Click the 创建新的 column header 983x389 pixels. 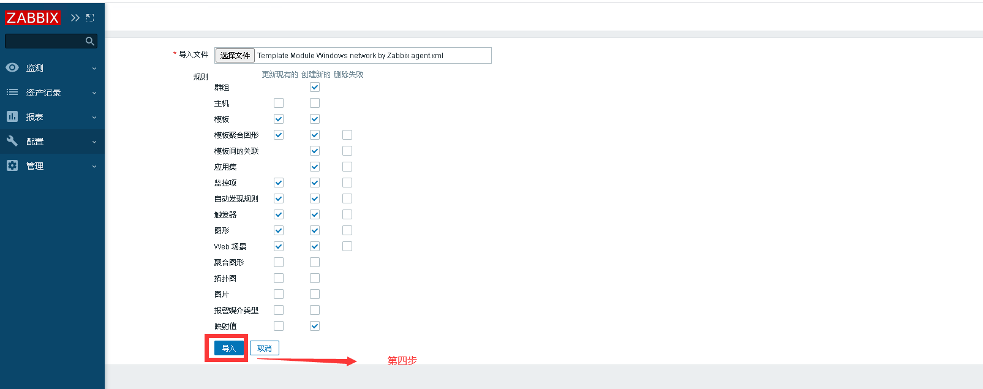coord(315,75)
